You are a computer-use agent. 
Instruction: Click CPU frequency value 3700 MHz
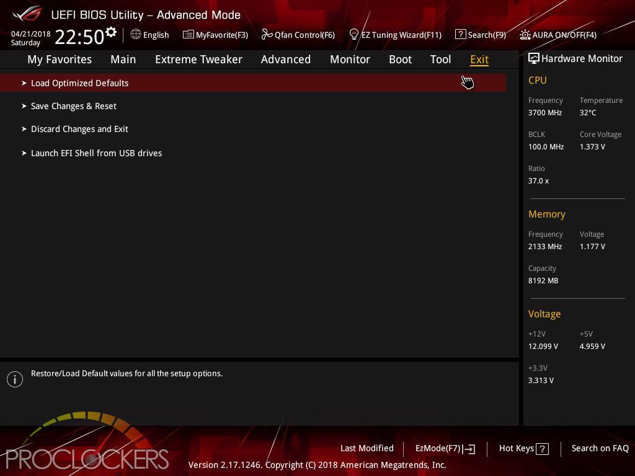coord(544,113)
